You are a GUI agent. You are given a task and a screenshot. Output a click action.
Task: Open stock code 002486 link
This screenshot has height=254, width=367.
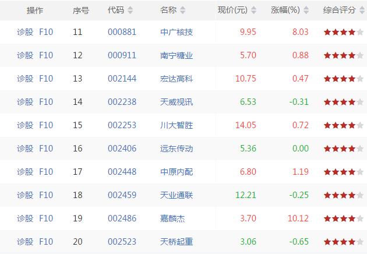122,218
